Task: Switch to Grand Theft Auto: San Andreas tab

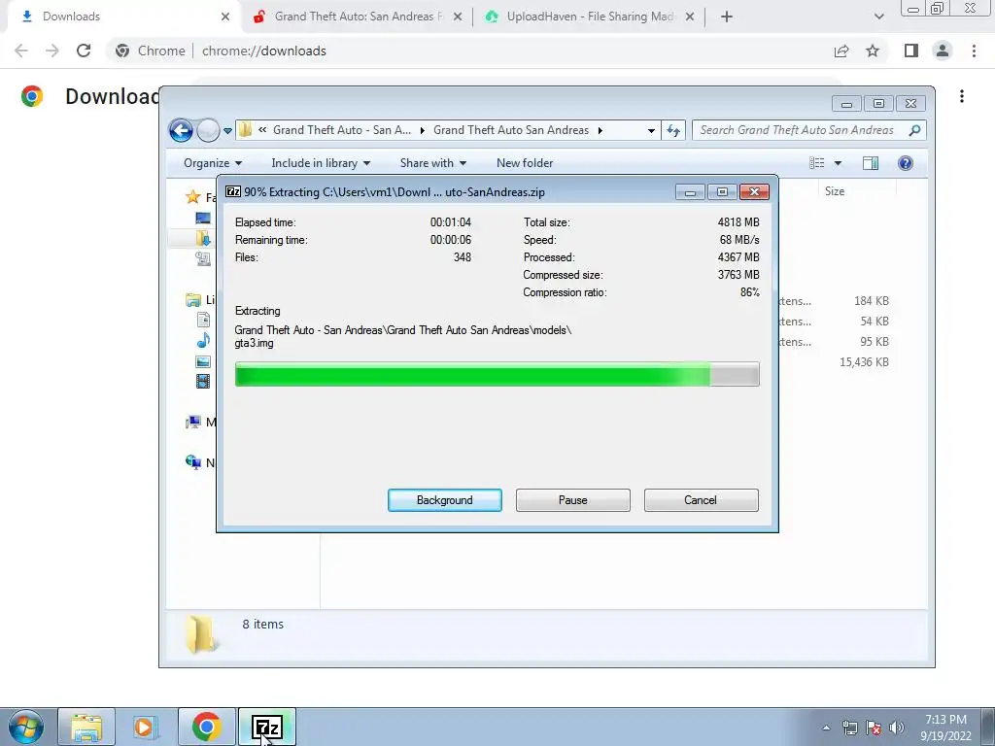Action: tap(358, 17)
